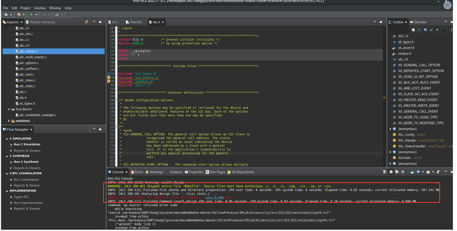457x231 pixels.
Task: Run C Synthesis using the green play toolbar icon
Action: [x=32, y=15]
